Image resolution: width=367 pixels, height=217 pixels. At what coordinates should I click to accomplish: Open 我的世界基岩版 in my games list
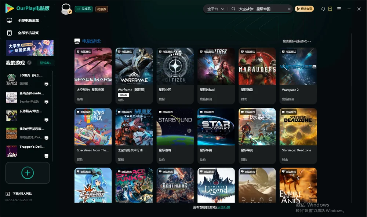coord(28,133)
